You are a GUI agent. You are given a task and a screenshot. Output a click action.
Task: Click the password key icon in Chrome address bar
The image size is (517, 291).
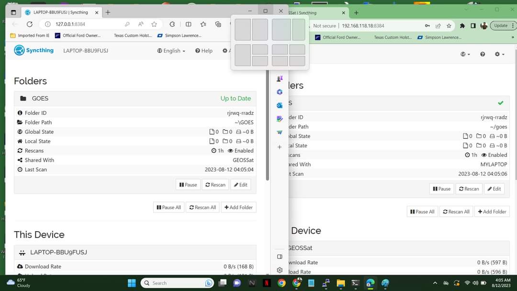click(427, 26)
